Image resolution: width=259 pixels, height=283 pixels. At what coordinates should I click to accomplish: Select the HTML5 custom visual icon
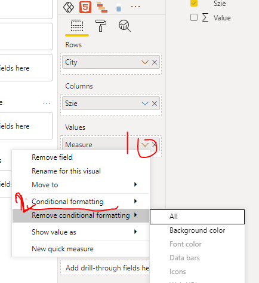pyautogui.click(x=85, y=7)
